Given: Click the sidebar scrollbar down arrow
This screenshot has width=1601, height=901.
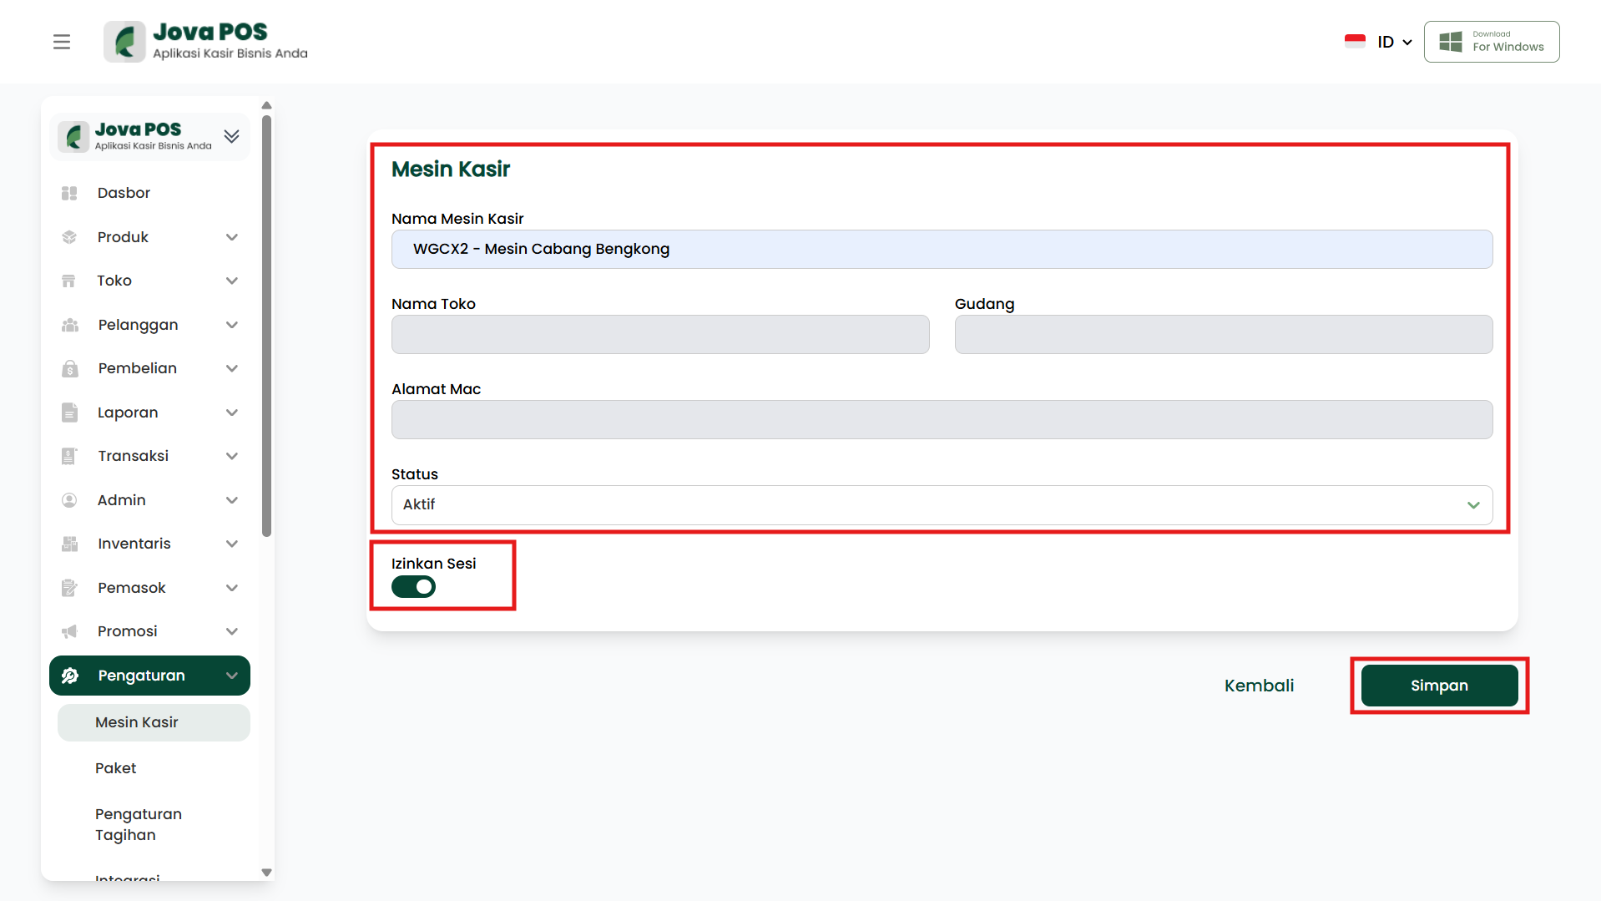Looking at the screenshot, I should pos(267,873).
